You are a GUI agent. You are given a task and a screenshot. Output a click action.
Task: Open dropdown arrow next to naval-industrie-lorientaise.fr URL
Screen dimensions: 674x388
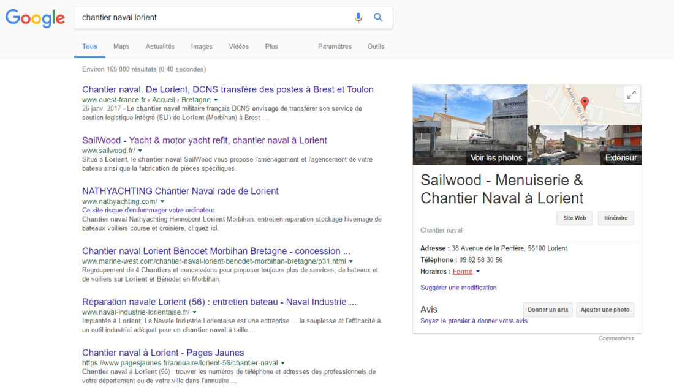coord(195,312)
